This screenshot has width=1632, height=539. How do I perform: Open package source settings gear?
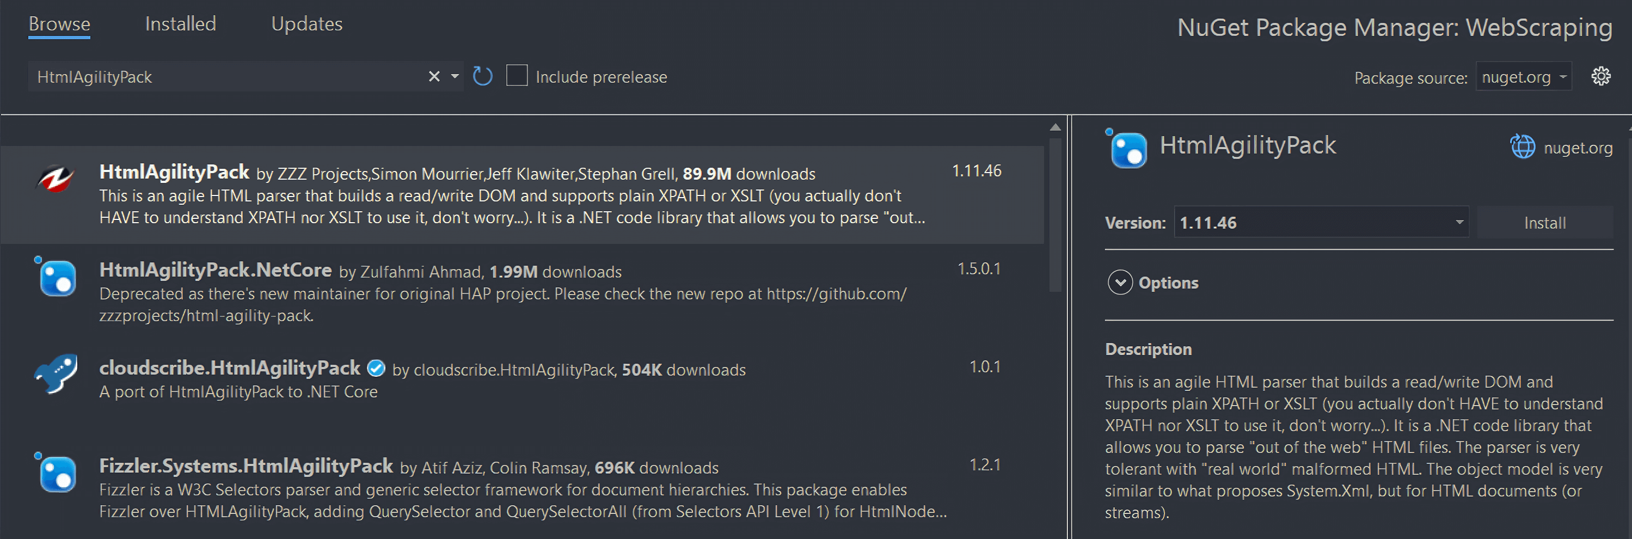pyautogui.click(x=1601, y=77)
